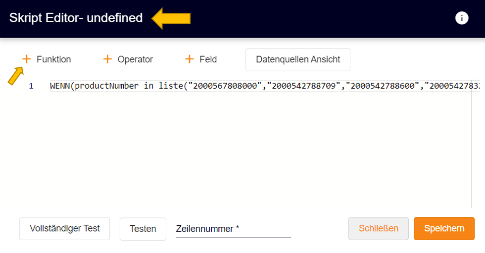Screen dimensions: 485x253
Task: Click line number 1 in the gutter
Action: click(x=31, y=86)
